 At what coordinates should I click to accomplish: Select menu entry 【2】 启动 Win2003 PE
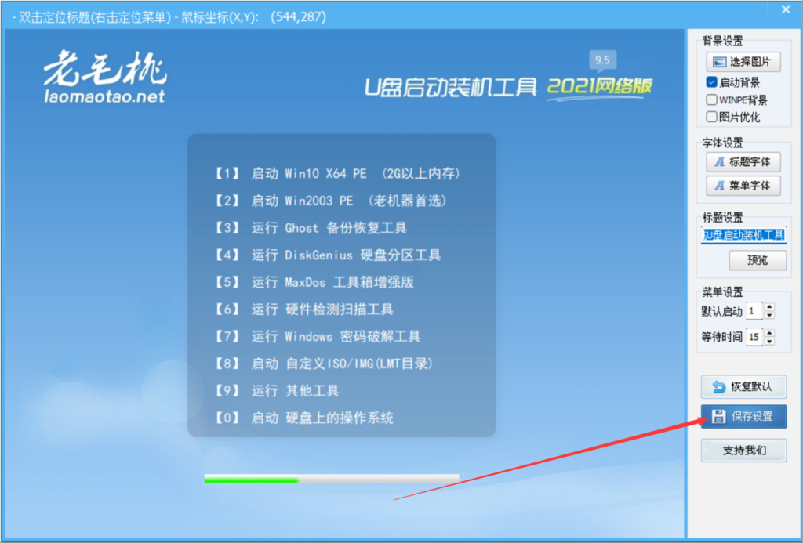coord(330,201)
